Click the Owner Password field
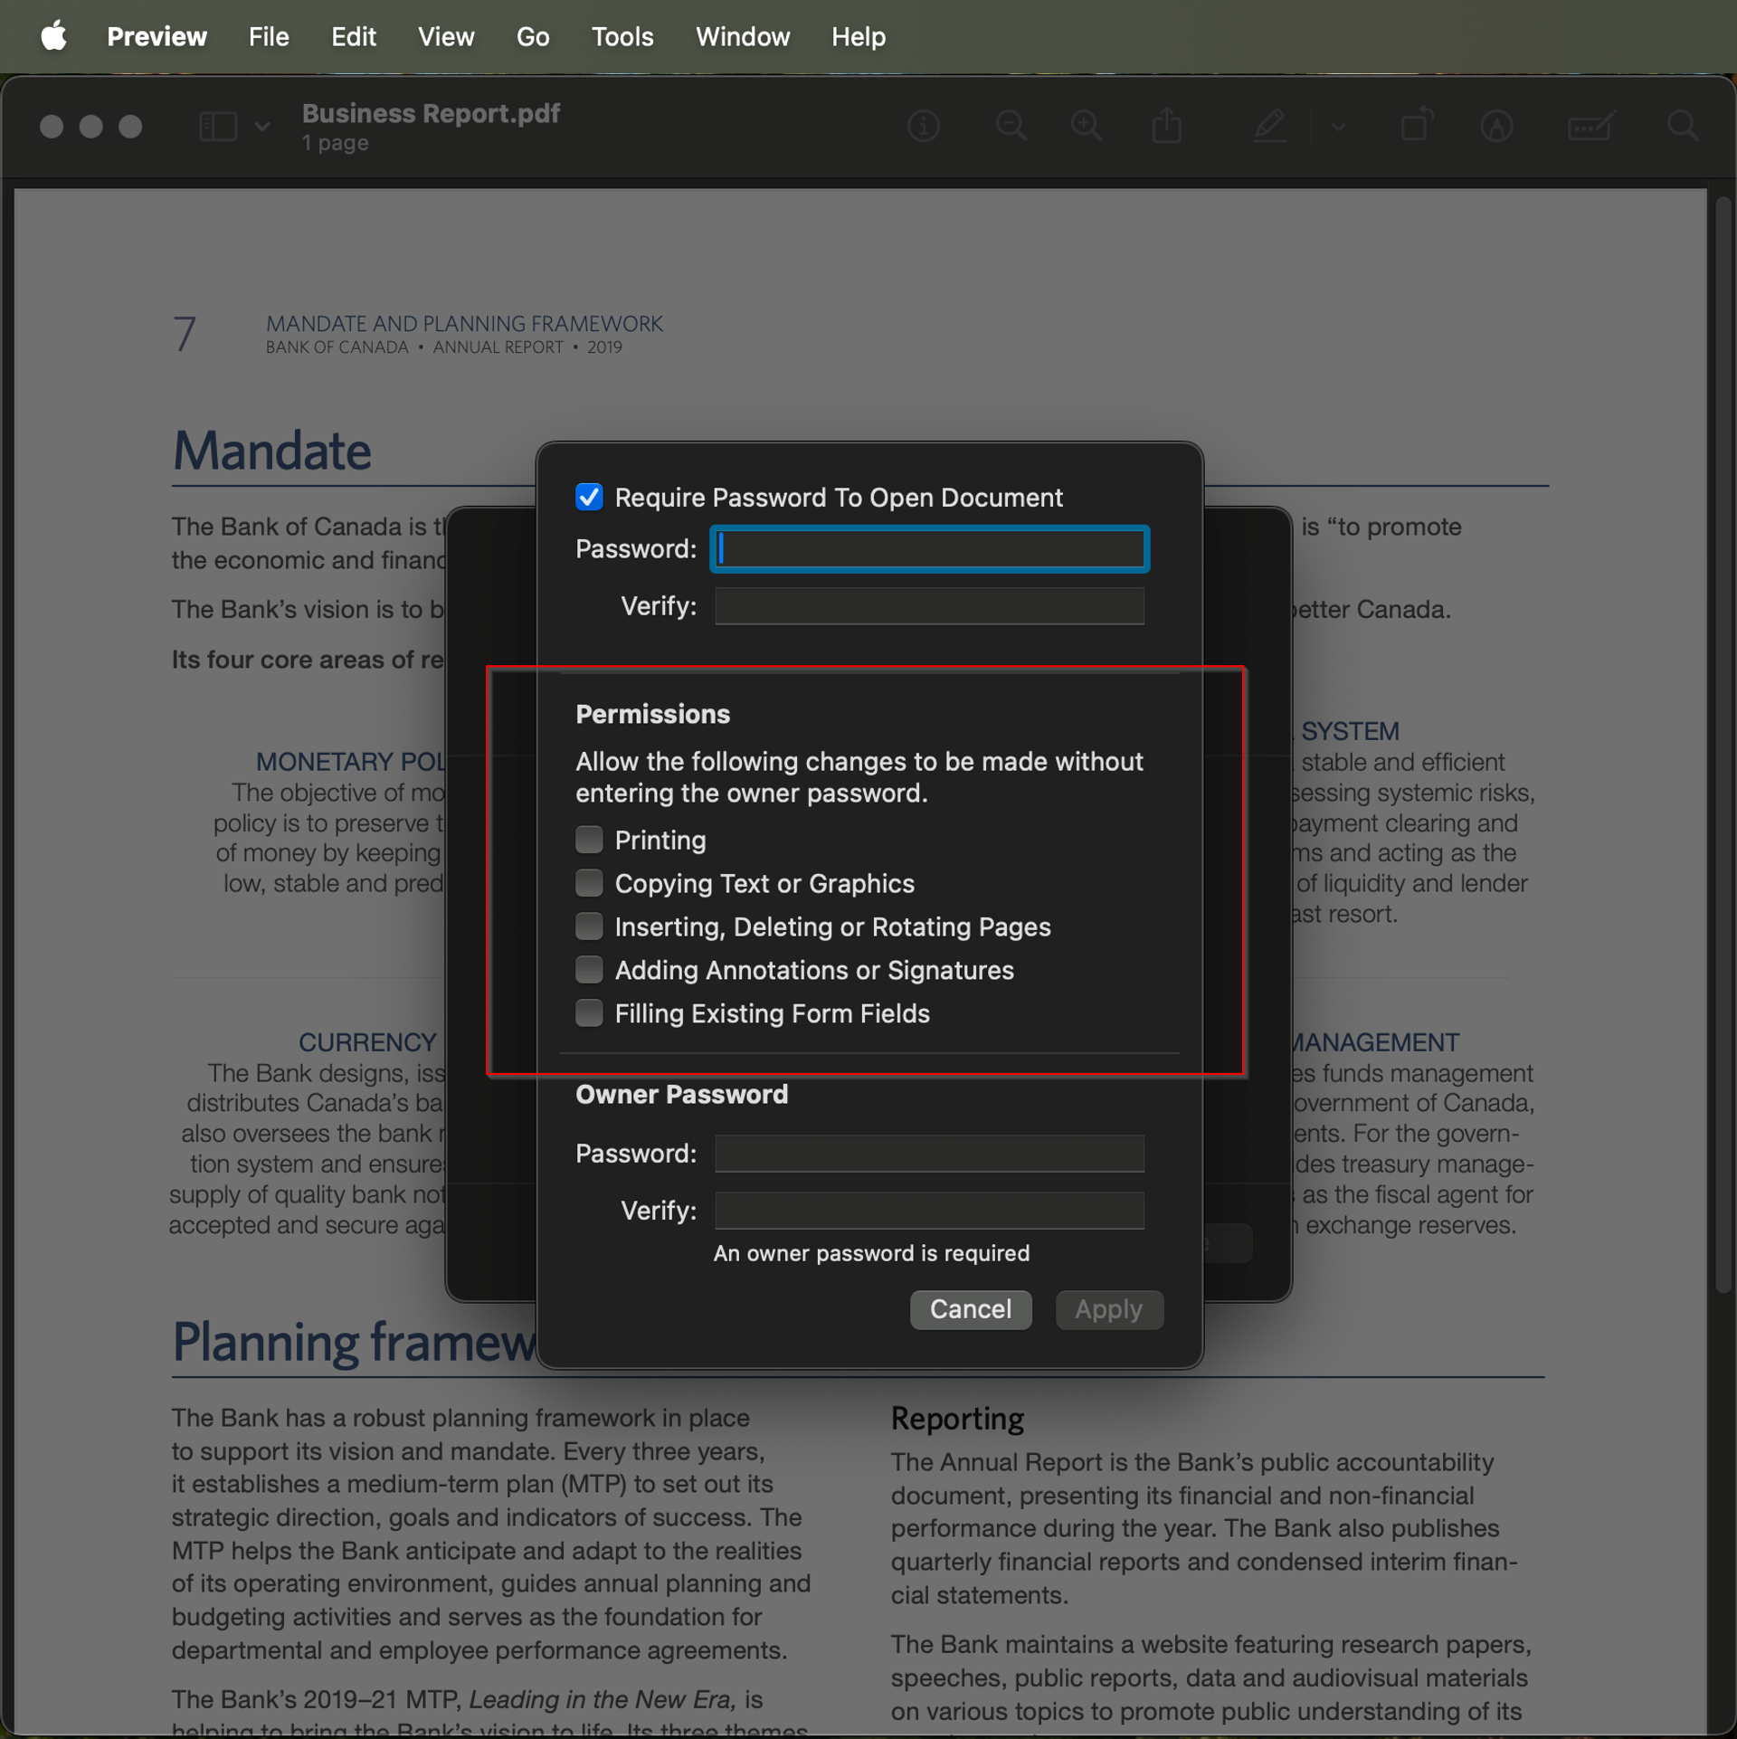The width and height of the screenshot is (1737, 1739). tap(929, 1154)
